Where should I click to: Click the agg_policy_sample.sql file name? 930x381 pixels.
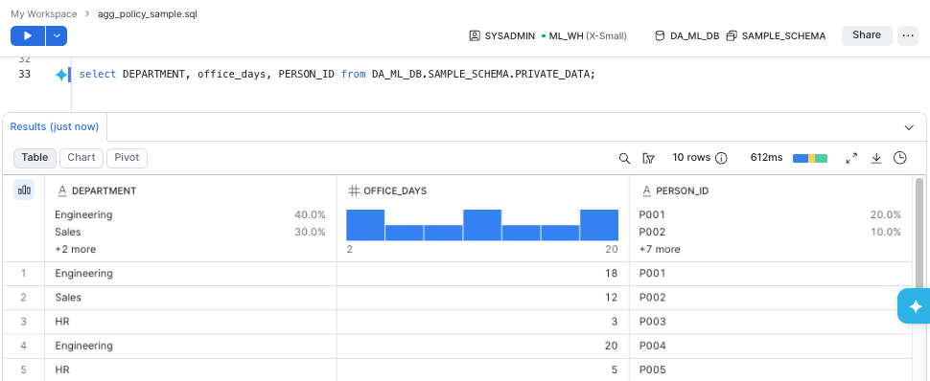147,13
